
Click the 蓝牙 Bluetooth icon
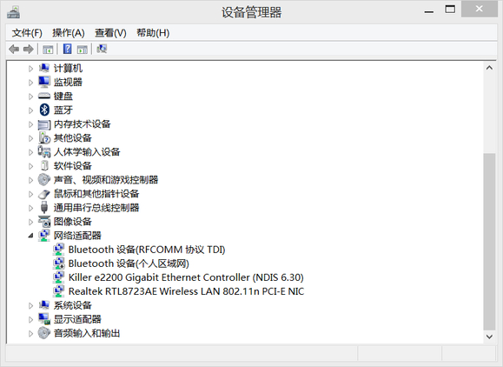pyautogui.click(x=44, y=110)
